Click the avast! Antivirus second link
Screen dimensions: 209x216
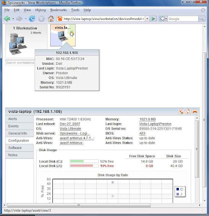click(71, 143)
